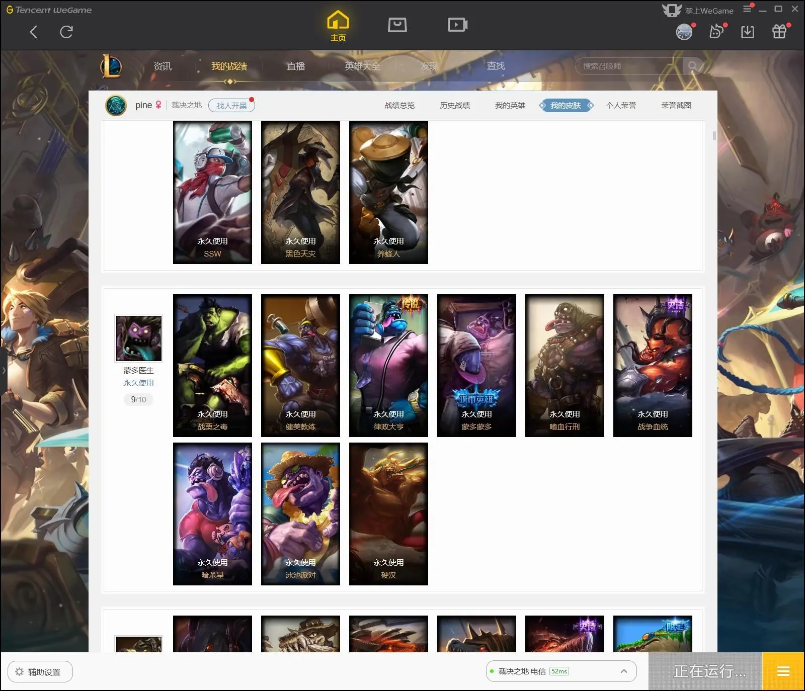Open the 泳池派对 skin card
The image size is (805, 691).
coord(300,514)
